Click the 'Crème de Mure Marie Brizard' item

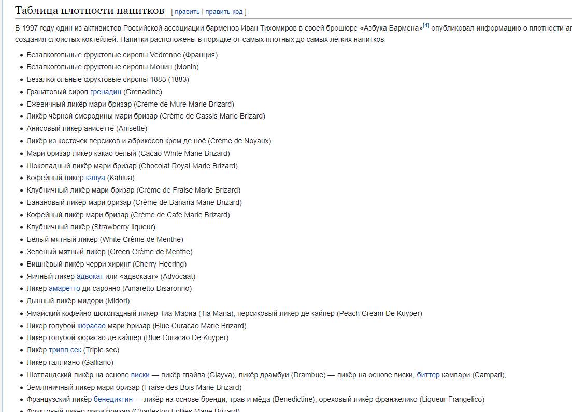click(x=130, y=104)
